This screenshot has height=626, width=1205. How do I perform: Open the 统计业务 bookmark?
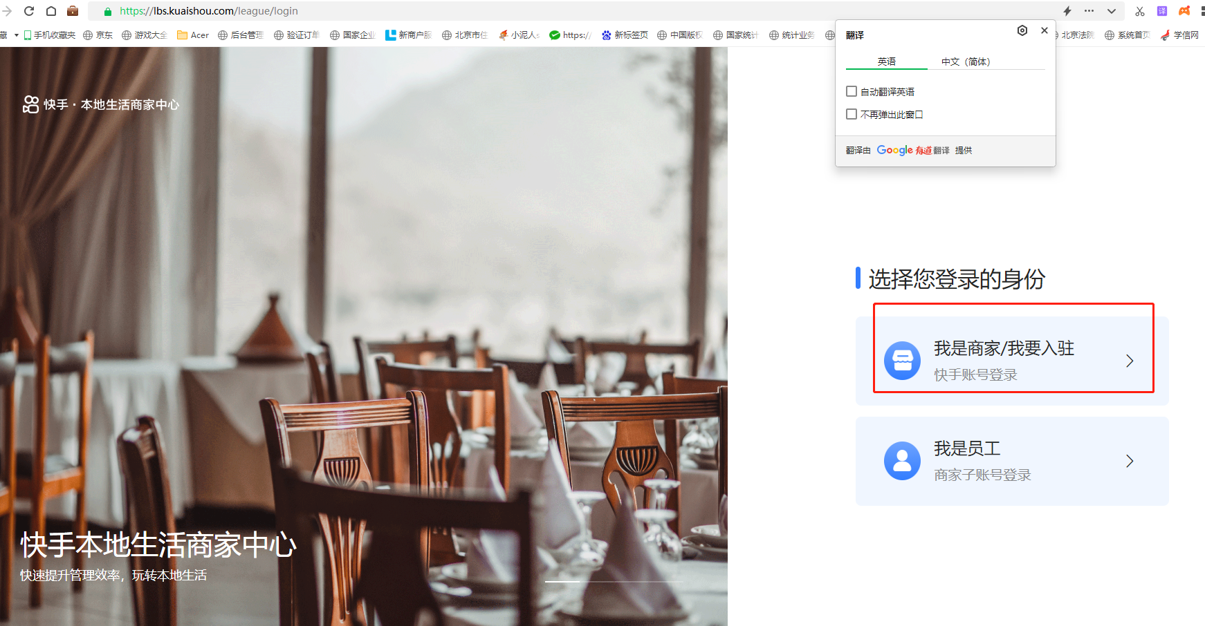pyautogui.click(x=792, y=35)
